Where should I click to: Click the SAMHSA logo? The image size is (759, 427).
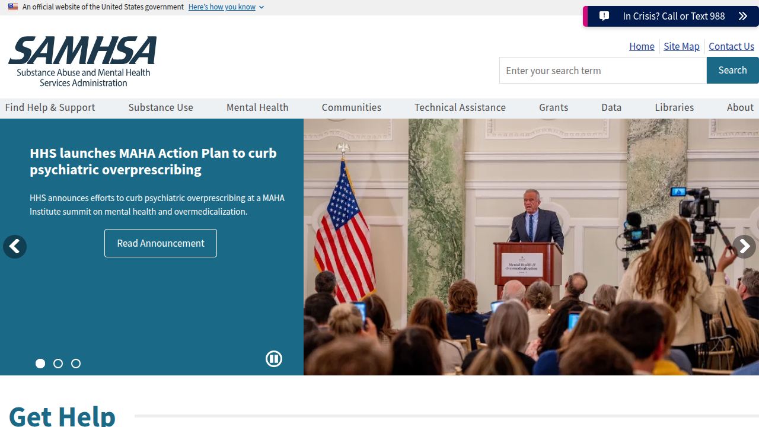pyautogui.click(x=82, y=62)
